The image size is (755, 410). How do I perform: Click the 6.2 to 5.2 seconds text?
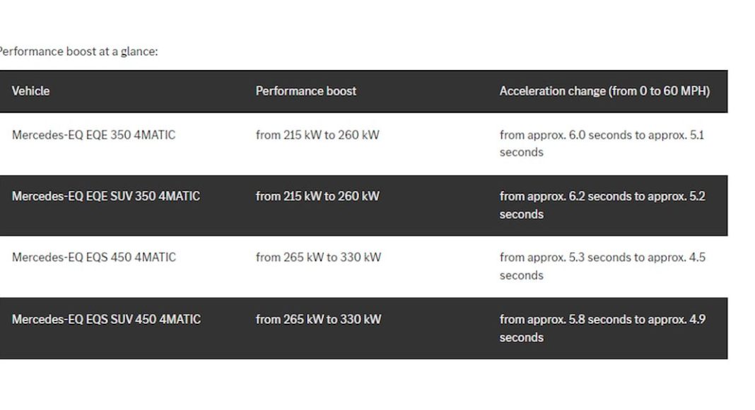tap(602, 196)
